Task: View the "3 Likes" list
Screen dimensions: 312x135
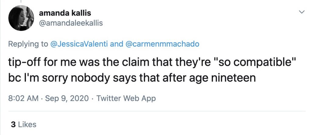Action: click(23, 124)
